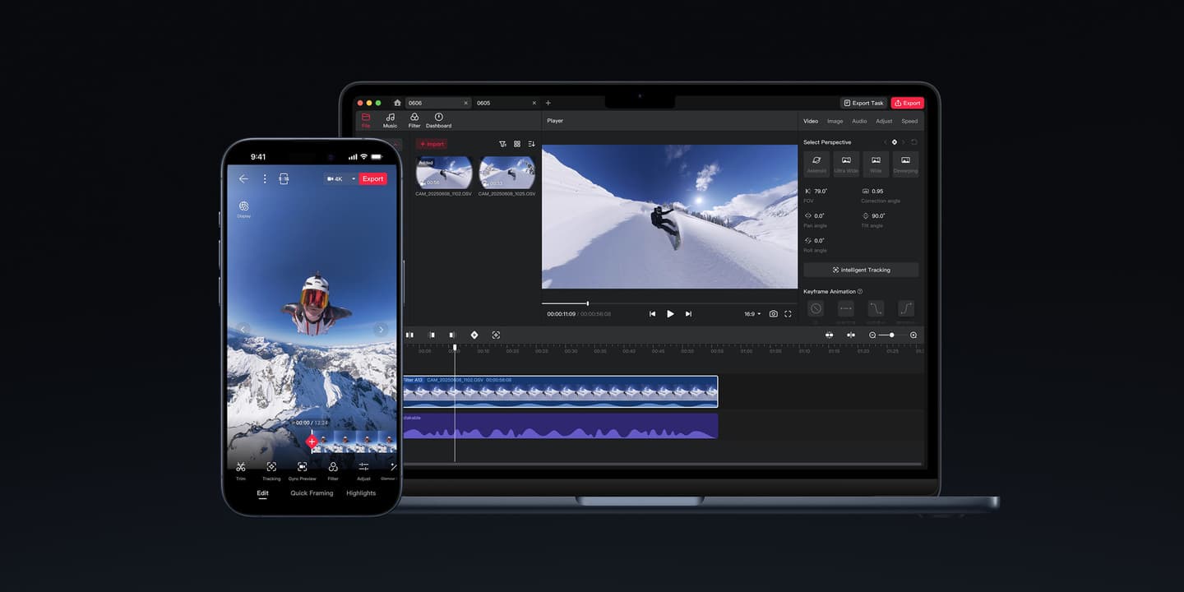Screen dimensions: 1184x592
Task: Add a keyframe with the timeline diamond icon
Action: click(474, 335)
